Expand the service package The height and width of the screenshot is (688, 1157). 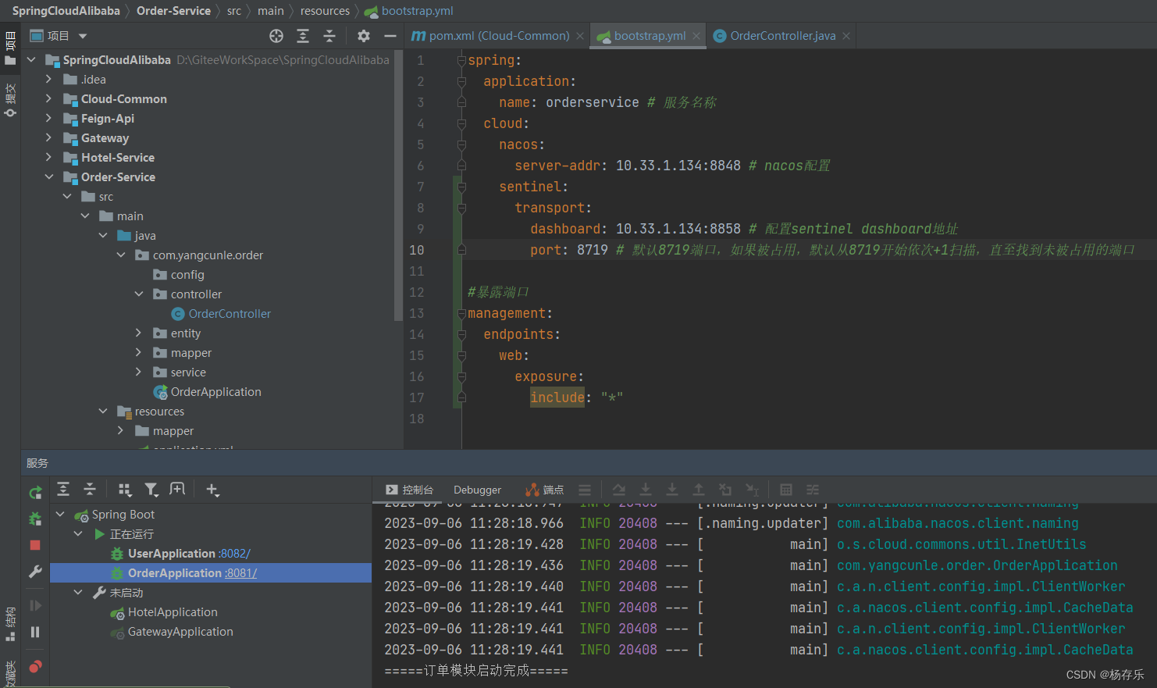(x=139, y=372)
